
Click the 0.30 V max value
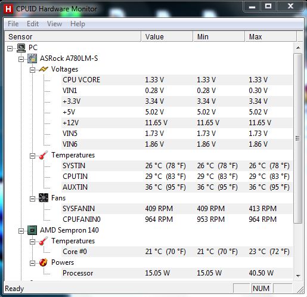click(258, 91)
